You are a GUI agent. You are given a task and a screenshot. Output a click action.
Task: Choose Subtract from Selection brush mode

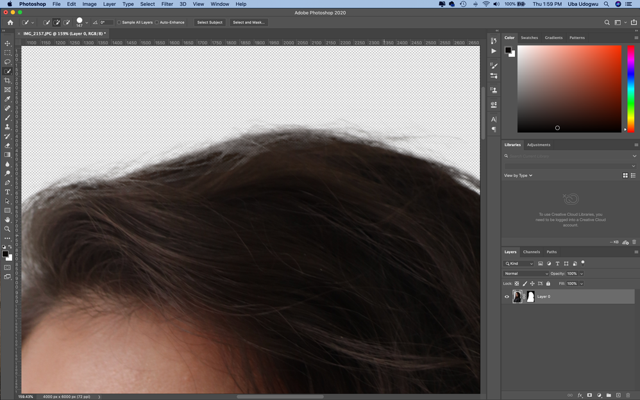(66, 22)
